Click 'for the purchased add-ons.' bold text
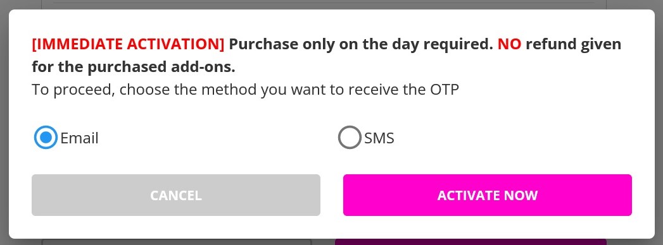The image size is (663, 245). [x=134, y=67]
